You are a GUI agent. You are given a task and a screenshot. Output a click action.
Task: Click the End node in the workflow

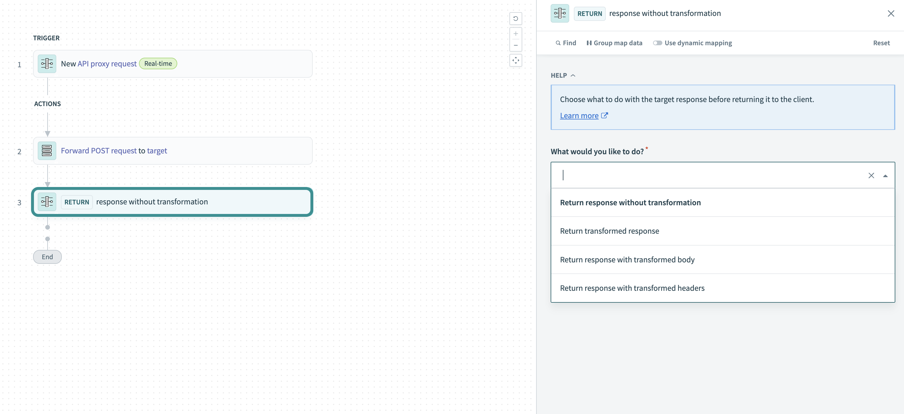(47, 257)
